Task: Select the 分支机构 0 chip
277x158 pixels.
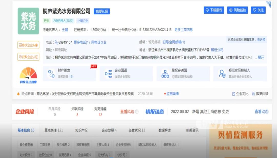Action: [104, 155]
